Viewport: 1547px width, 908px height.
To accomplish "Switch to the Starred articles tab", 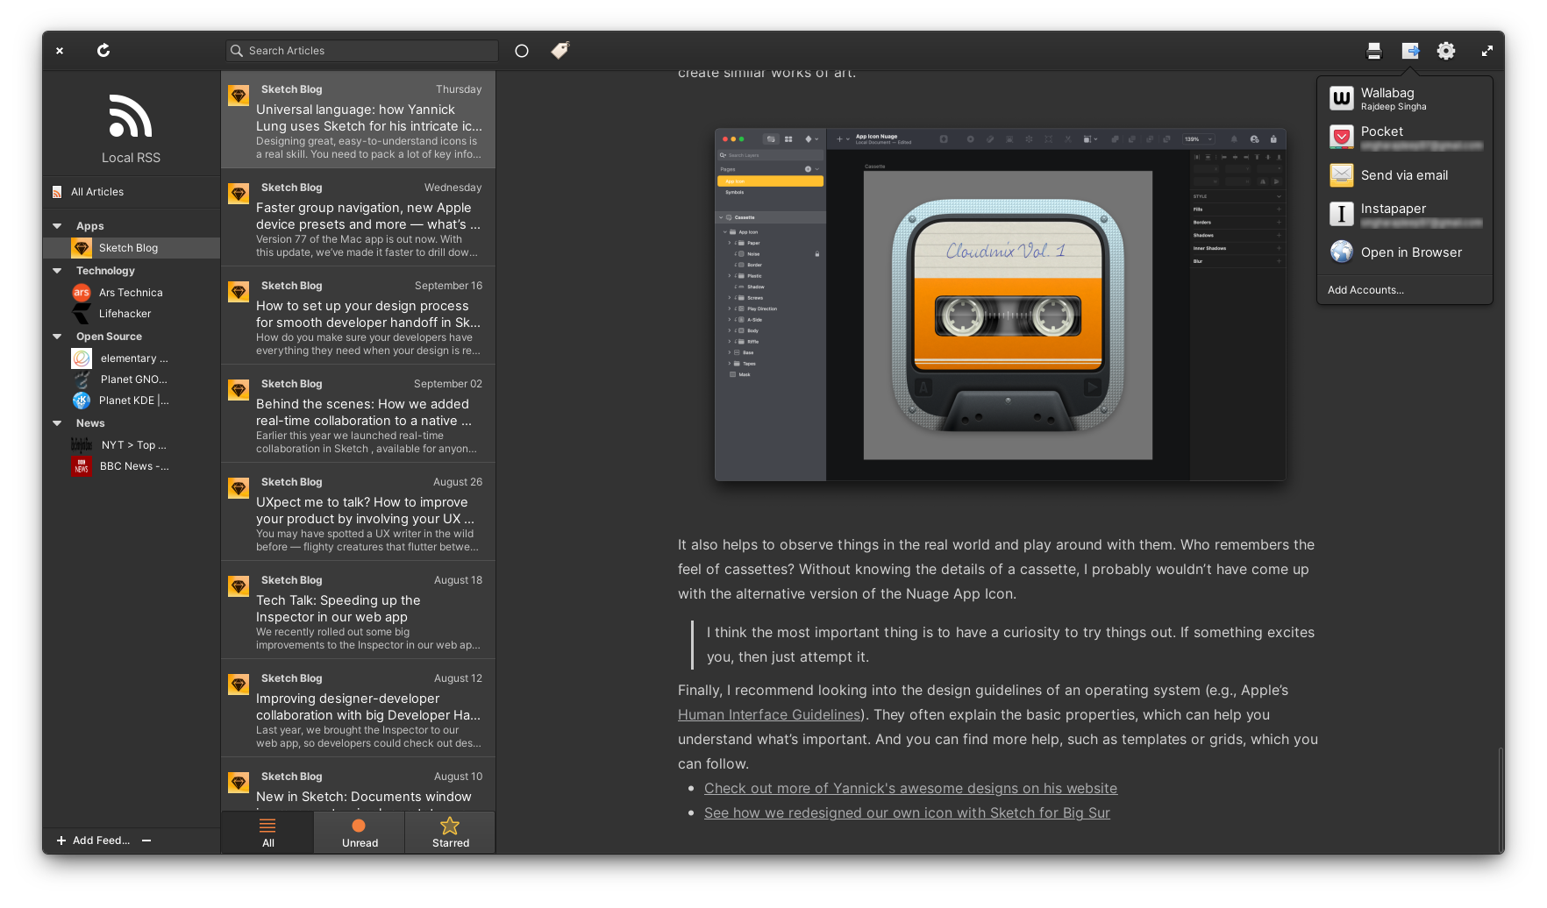I will [x=451, y=833].
